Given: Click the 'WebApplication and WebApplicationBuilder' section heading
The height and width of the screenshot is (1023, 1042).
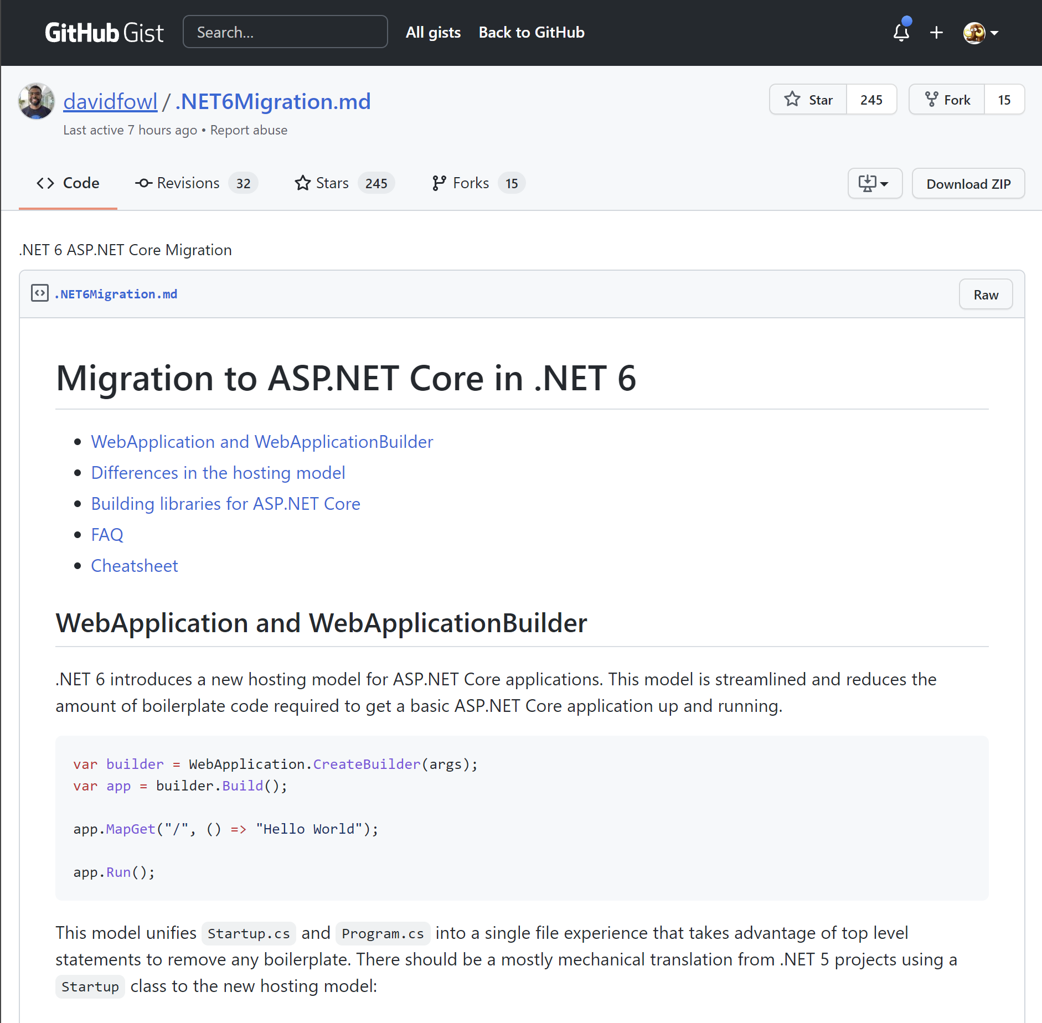Looking at the screenshot, I should (321, 623).
